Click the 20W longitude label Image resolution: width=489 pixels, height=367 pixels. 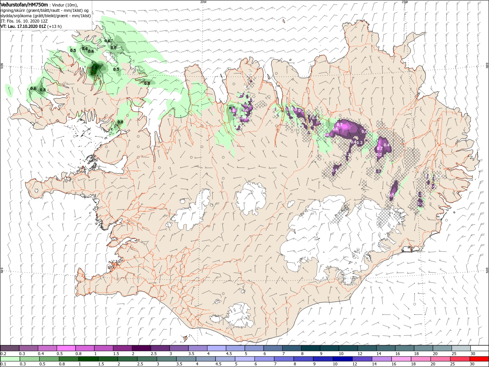click(x=203, y=2)
